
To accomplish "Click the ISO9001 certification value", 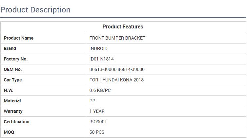I will 98,122.
